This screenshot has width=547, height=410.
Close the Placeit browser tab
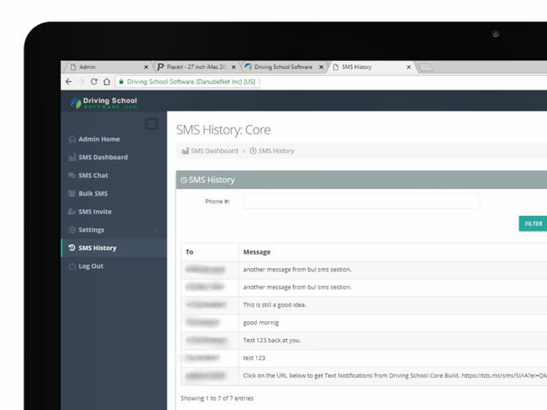234,67
